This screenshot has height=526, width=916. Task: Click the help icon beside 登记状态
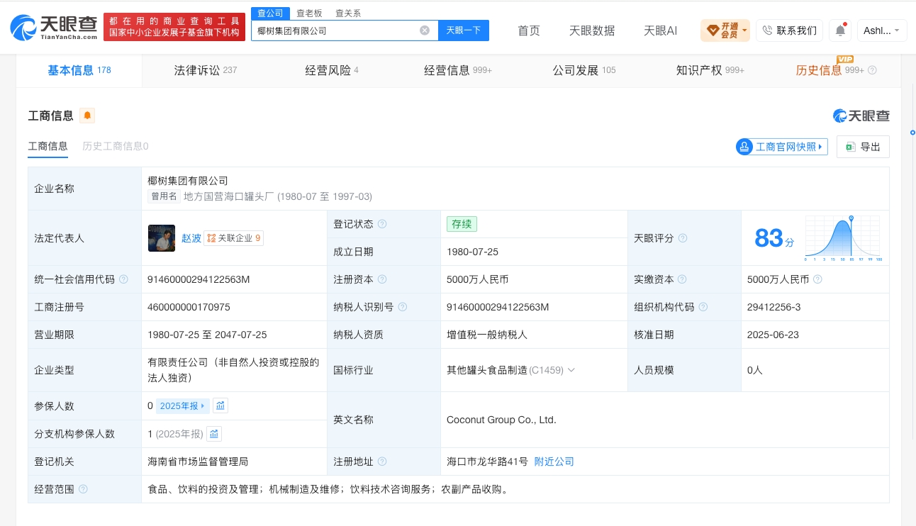[382, 224]
